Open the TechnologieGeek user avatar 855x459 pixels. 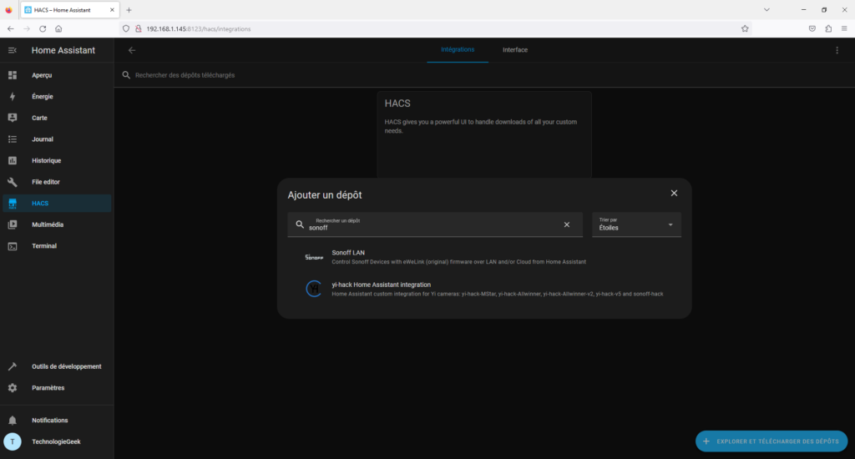coord(12,441)
